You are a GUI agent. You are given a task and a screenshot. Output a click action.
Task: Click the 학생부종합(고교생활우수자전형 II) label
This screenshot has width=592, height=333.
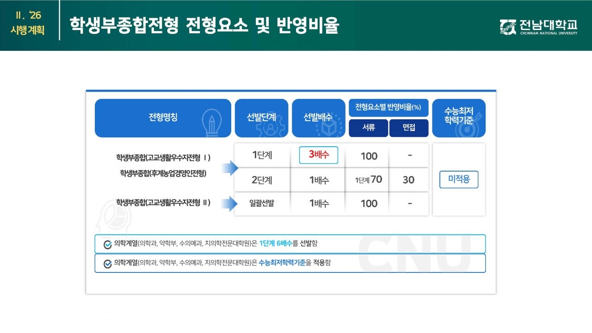coord(163,202)
